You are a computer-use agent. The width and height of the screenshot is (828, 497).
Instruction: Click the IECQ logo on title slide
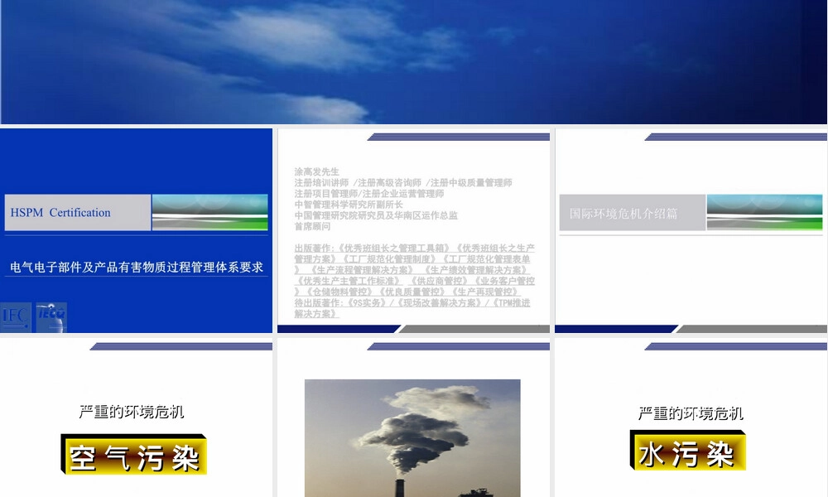click(x=51, y=317)
